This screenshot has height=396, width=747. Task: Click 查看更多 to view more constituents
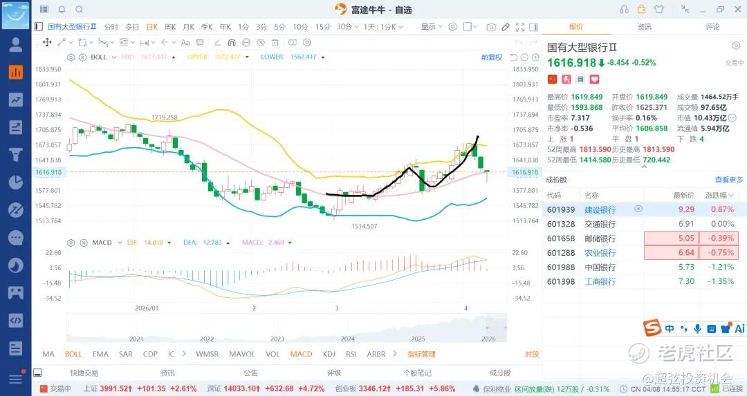point(729,180)
